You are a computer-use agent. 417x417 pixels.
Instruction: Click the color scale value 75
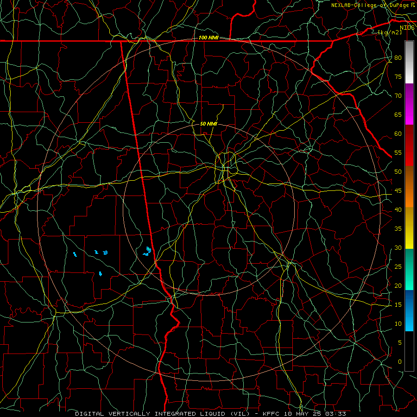tap(398, 76)
